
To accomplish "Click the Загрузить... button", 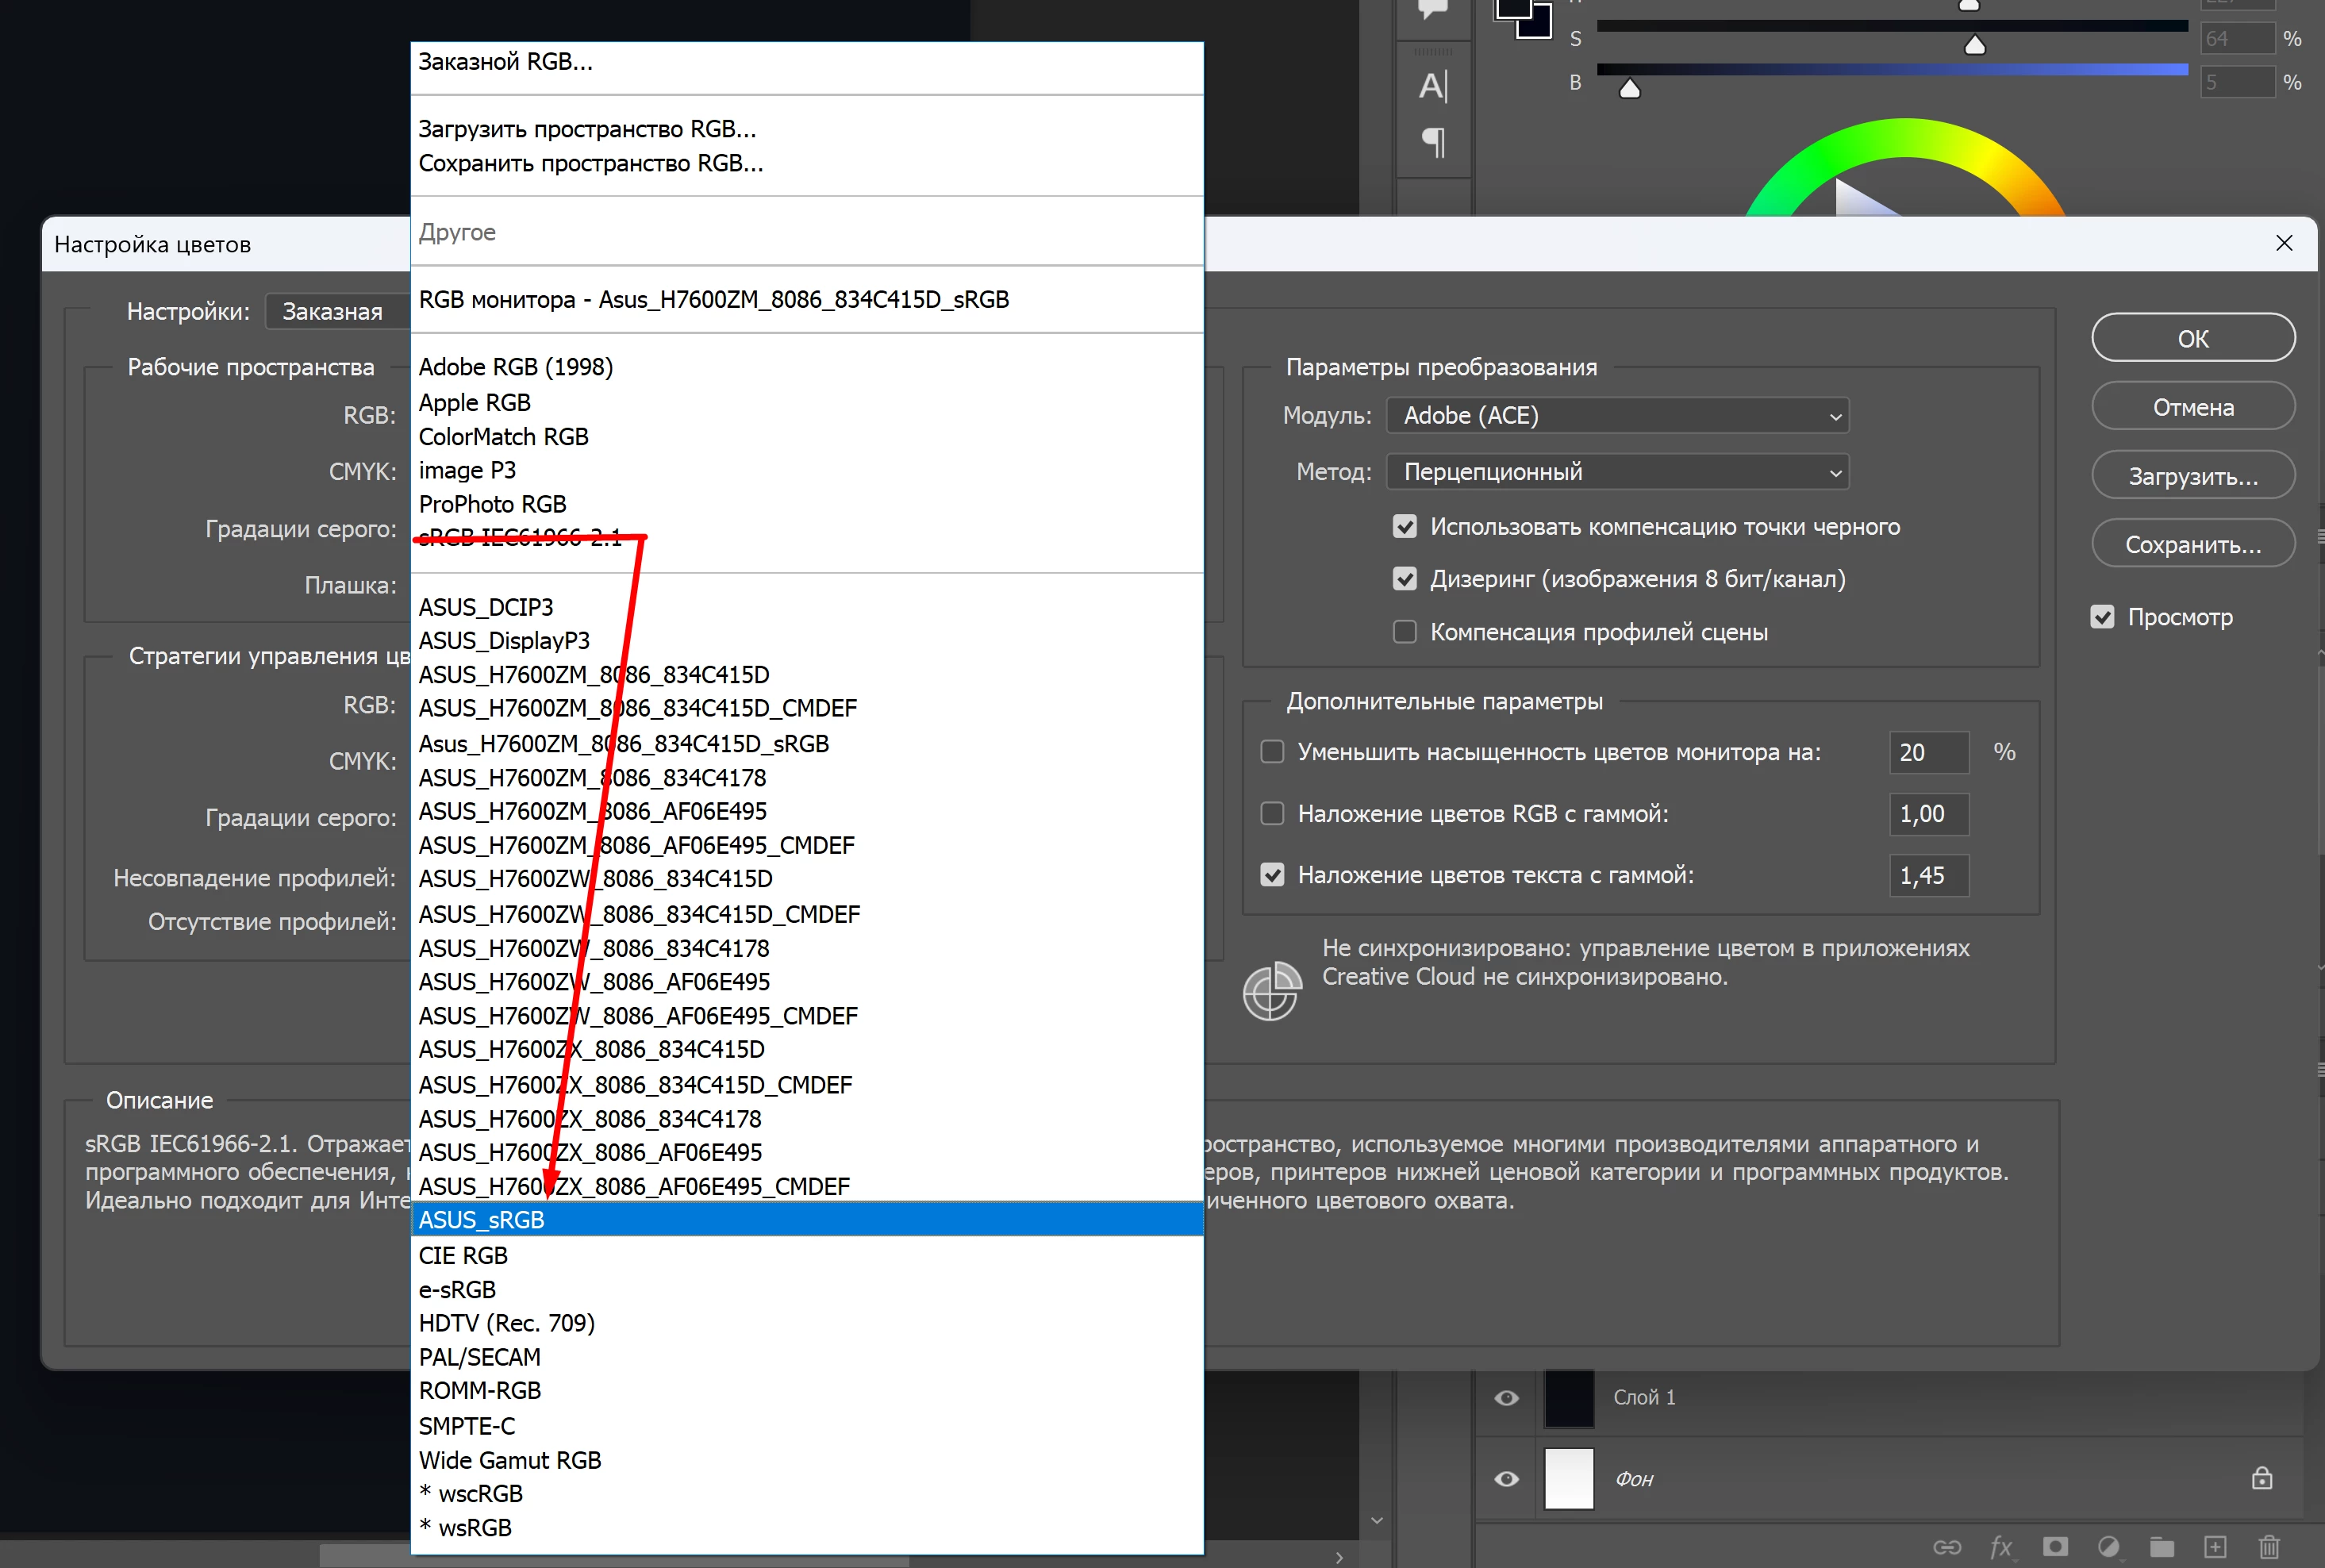I will (x=2193, y=476).
